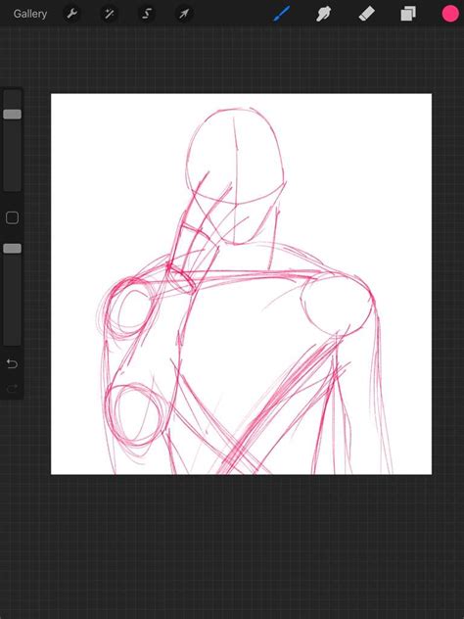This screenshot has height=619, width=464.
Task: Tap the brush opacity slider handle
Action: point(12,249)
